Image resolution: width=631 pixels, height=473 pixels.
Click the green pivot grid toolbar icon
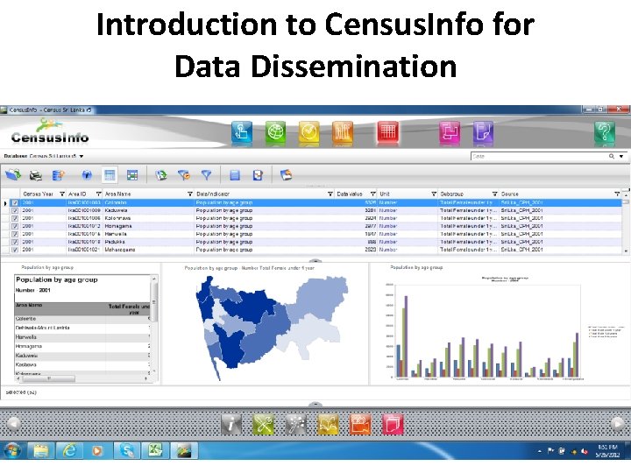(132, 175)
